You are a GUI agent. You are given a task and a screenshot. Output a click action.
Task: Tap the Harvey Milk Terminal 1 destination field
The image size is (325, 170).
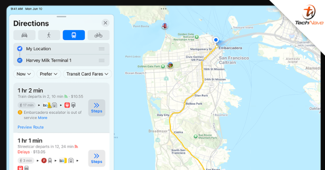coord(62,61)
